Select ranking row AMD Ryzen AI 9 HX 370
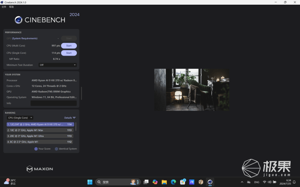The width and height of the screenshot is (300, 187). tap(40, 124)
